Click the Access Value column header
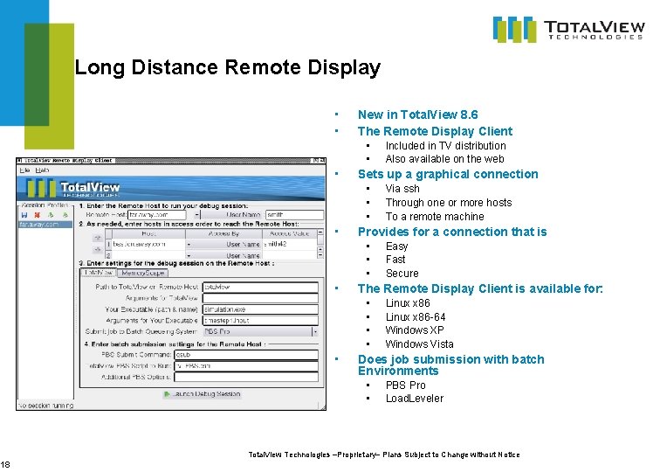Screen dimensions: 660x472 [x=290, y=233]
